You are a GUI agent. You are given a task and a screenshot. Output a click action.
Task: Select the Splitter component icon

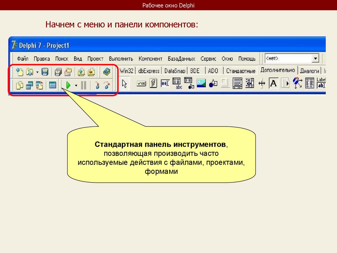[262, 83]
